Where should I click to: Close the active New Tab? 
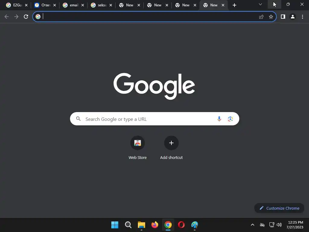tap(223, 5)
